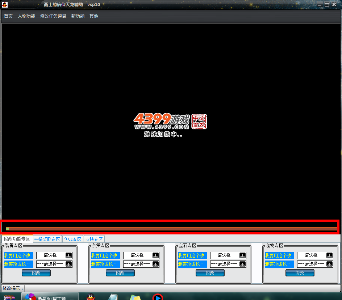This screenshot has width=342, height=300.
Task: Open the media player taskbar icon
Action: point(158,297)
